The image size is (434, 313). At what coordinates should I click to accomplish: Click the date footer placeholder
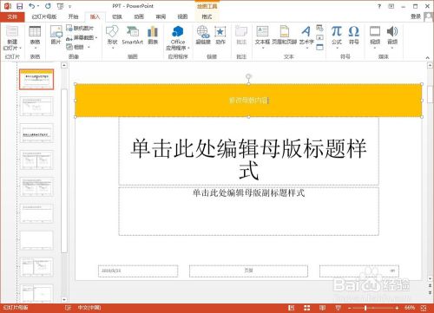(138, 271)
